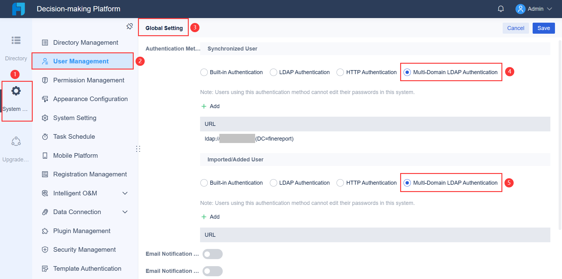Open the Directory sidebar panel
The image size is (562, 279).
tap(16, 47)
